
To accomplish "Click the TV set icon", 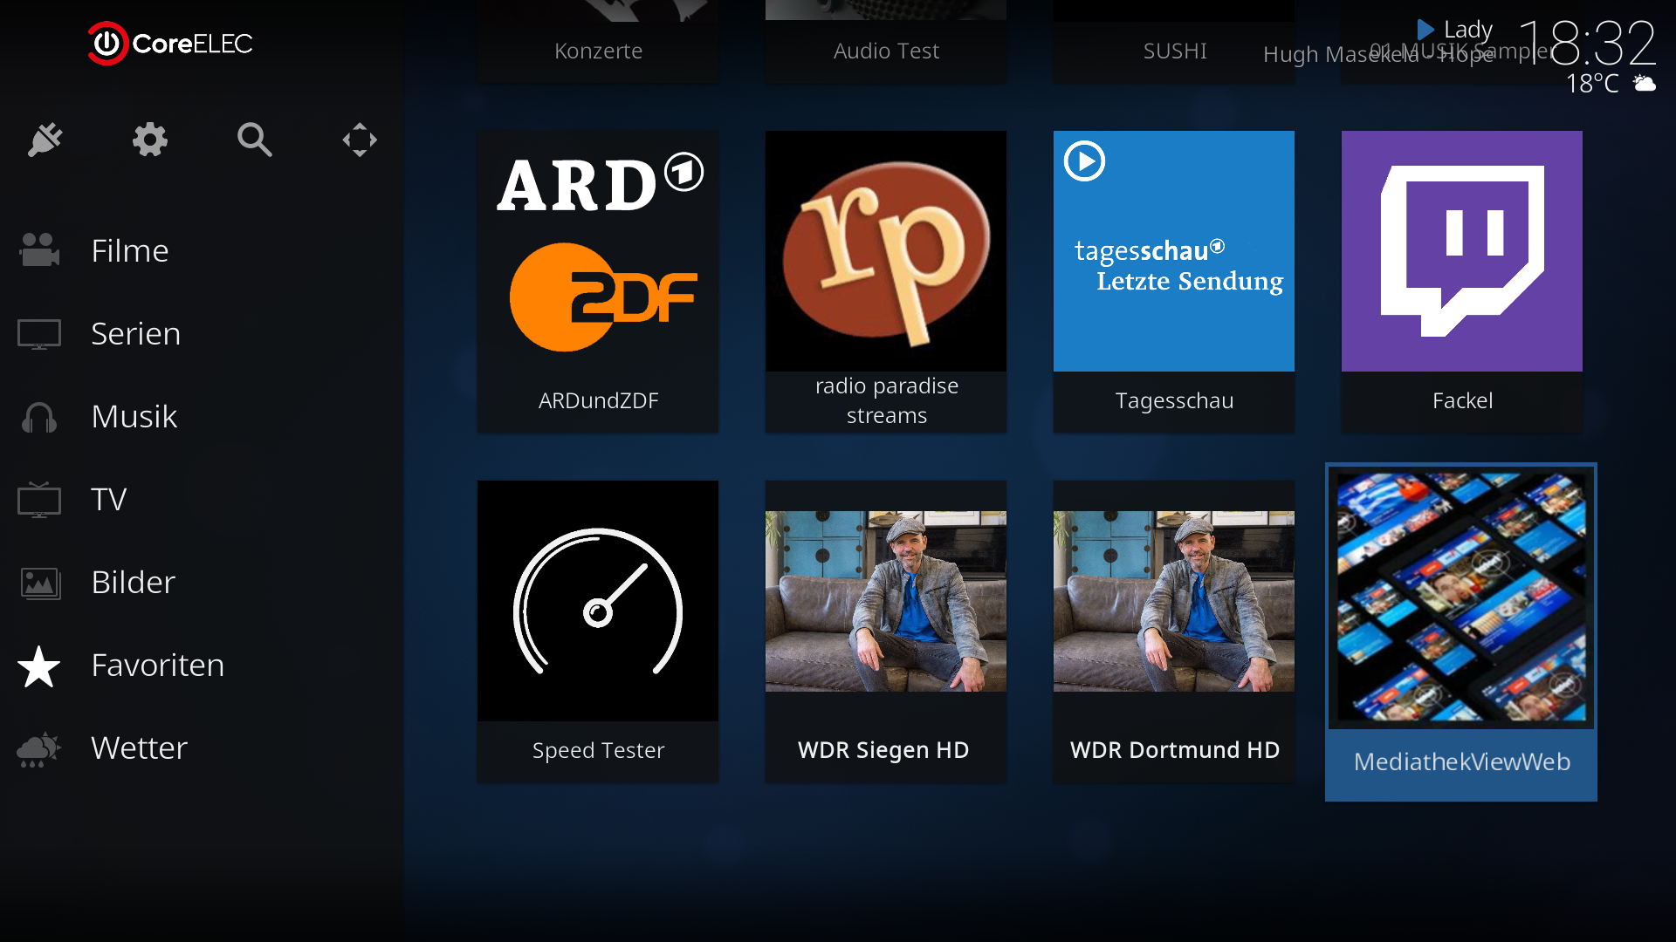I will [x=39, y=500].
